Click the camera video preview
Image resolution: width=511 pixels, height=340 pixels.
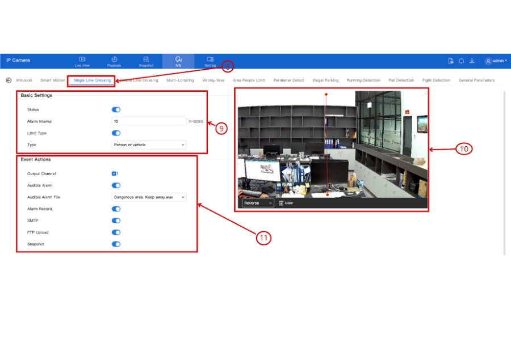tap(333, 144)
